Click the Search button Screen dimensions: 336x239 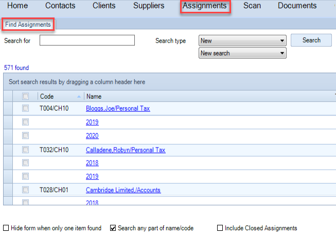click(x=311, y=40)
